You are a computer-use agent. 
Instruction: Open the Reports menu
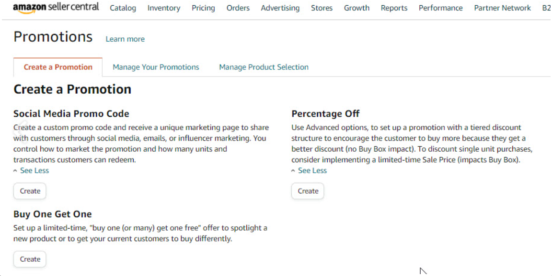tap(394, 8)
